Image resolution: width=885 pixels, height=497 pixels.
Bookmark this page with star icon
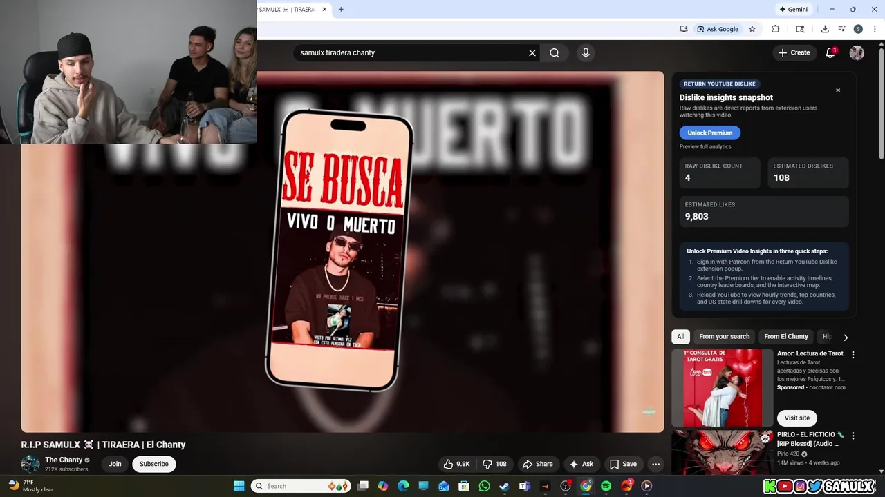[752, 29]
